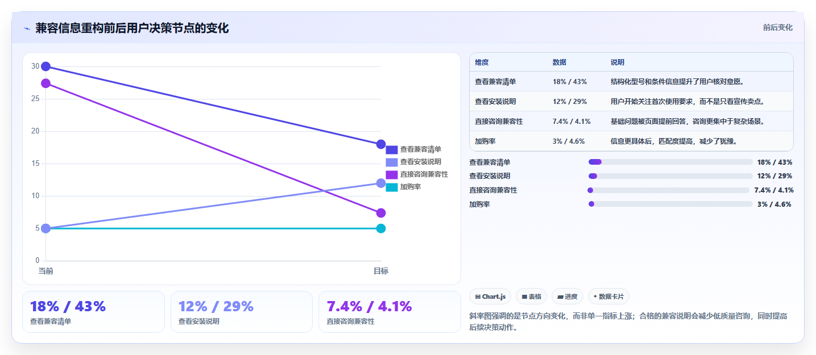Click 直接咨询兼容性 label in progress list
Viewport: 816px width, 355px height.
pos(493,190)
